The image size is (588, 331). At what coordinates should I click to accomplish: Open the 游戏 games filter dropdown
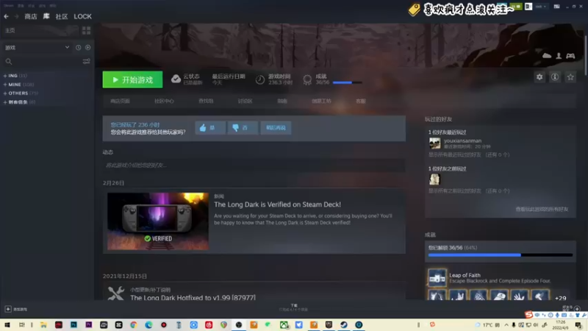click(37, 48)
